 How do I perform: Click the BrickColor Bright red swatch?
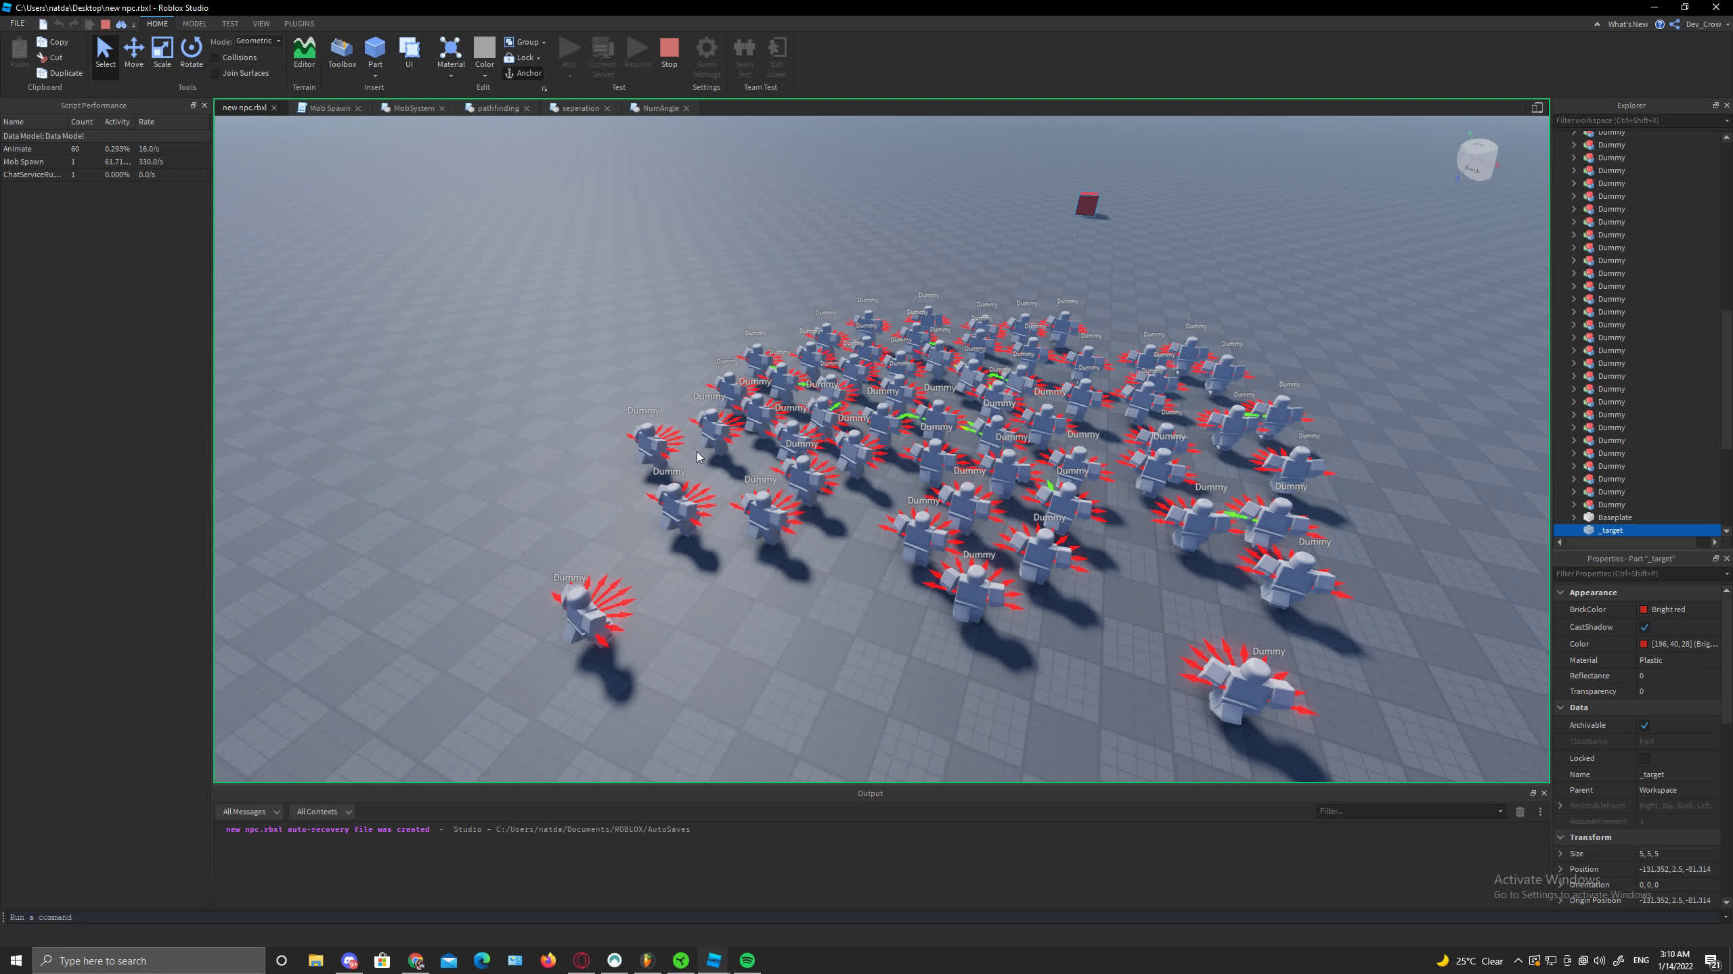[1644, 609]
